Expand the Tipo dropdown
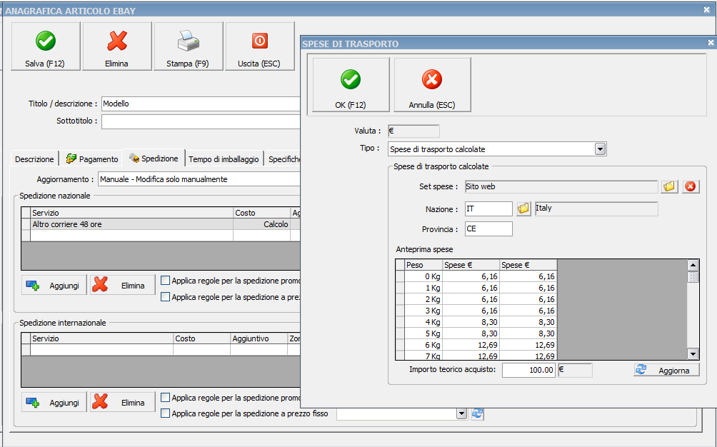 pos(600,149)
